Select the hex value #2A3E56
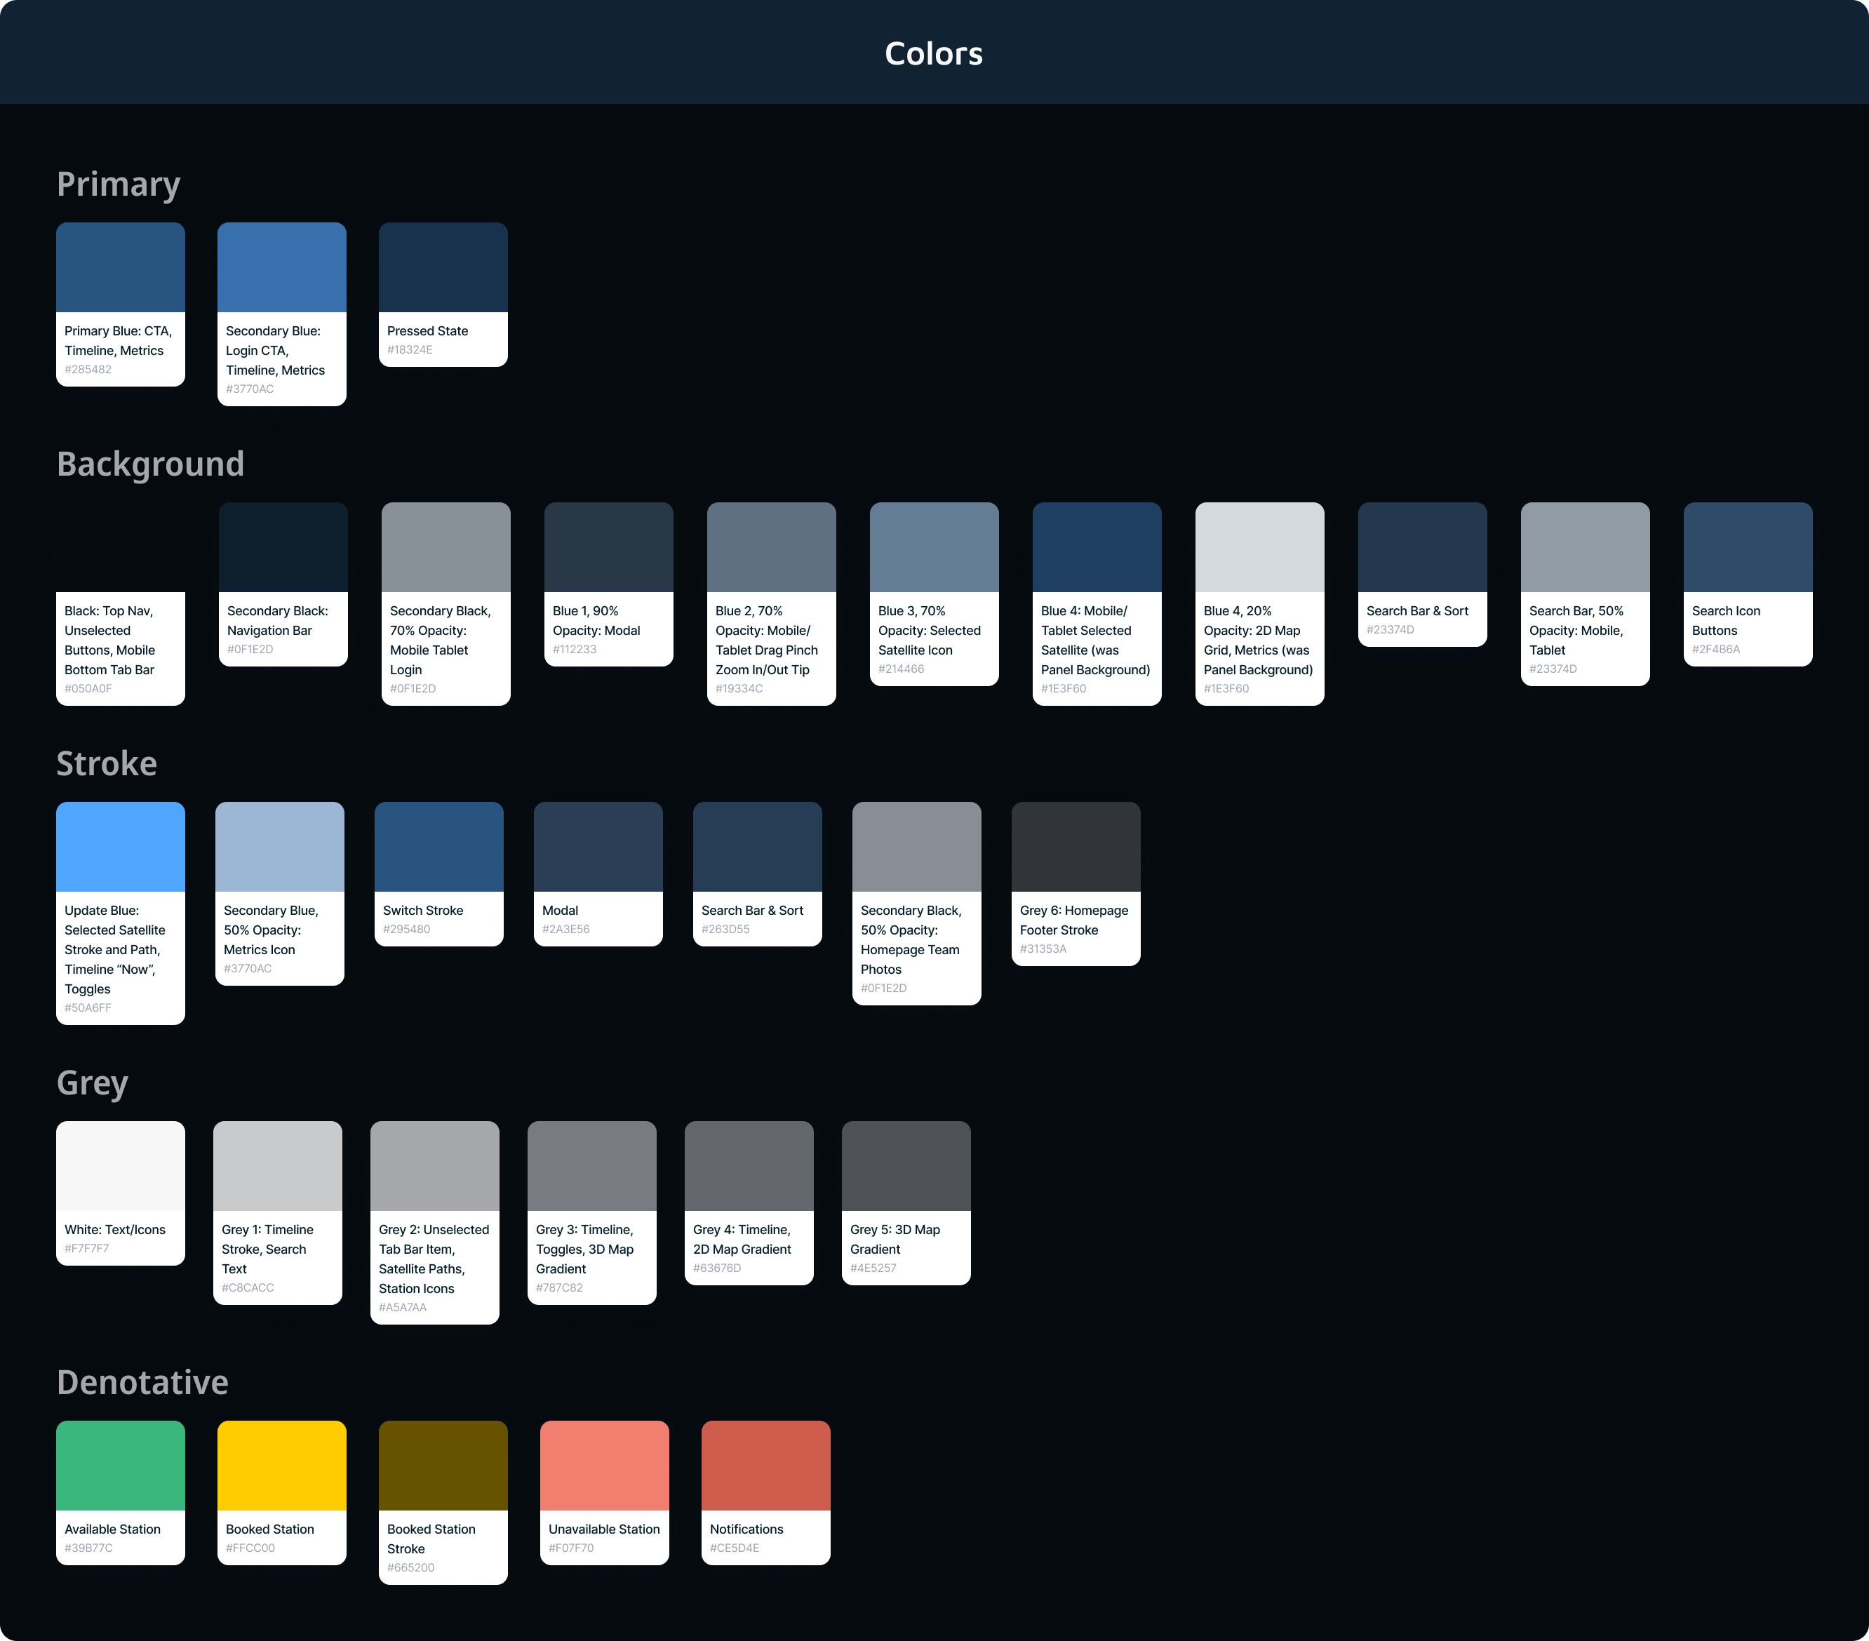Viewport: 1869px width, 1641px height. point(566,930)
